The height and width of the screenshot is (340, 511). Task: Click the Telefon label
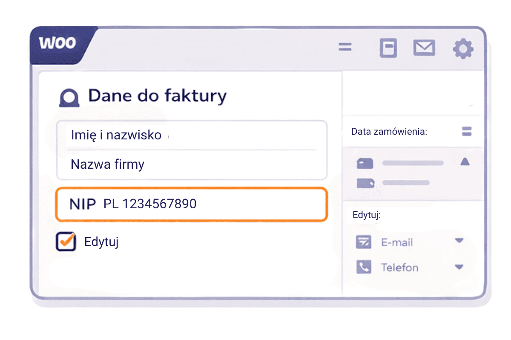pos(399,267)
